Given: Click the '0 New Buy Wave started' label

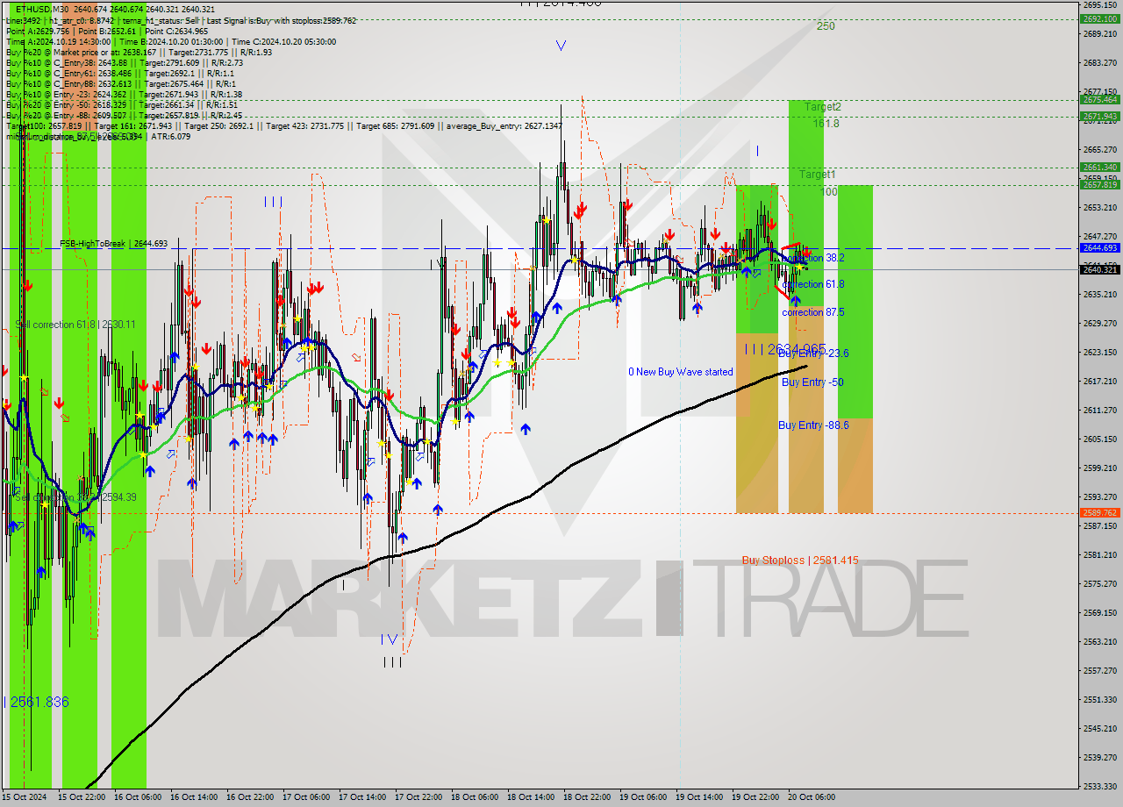Looking at the screenshot, I should pyautogui.click(x=680, y=372).
